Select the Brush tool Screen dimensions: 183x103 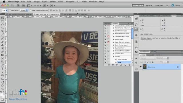click(3, 42)
